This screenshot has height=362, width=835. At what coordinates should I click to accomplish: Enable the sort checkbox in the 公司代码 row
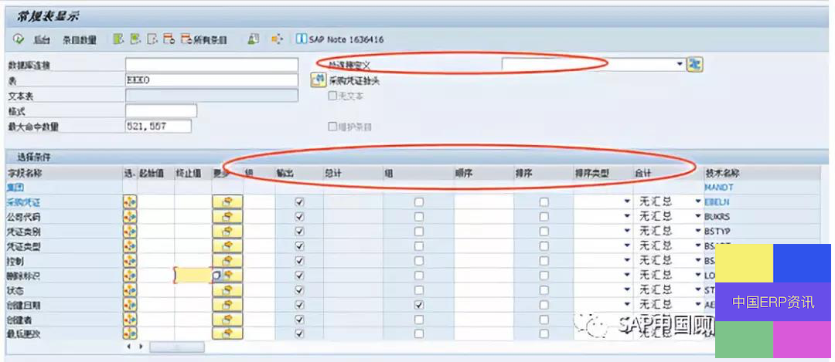[x=544, y=217]
